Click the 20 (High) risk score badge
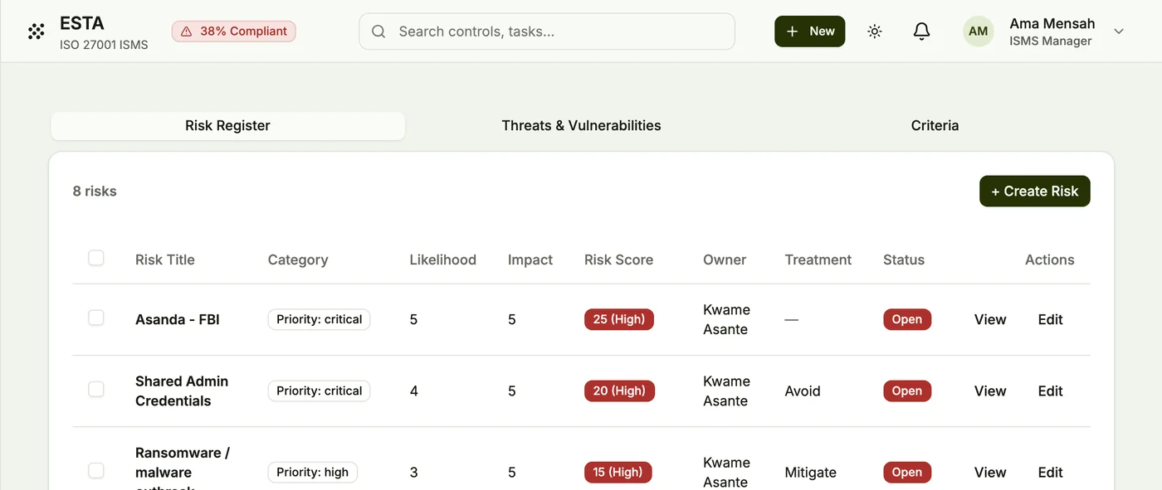This screenshot has height=490, width=1162. pos(619,391)
